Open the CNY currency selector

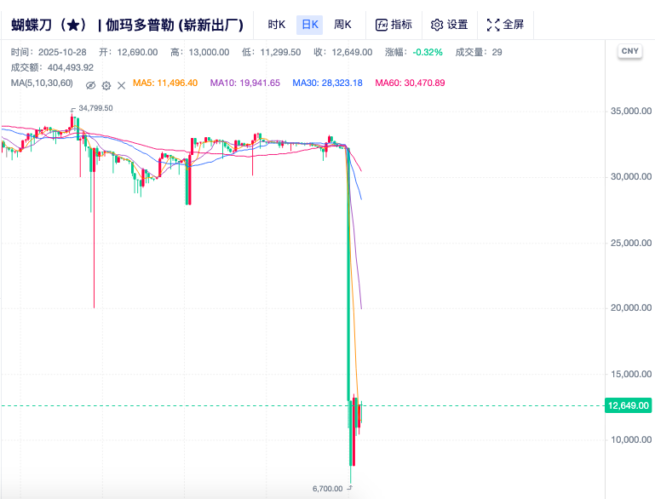629,51
